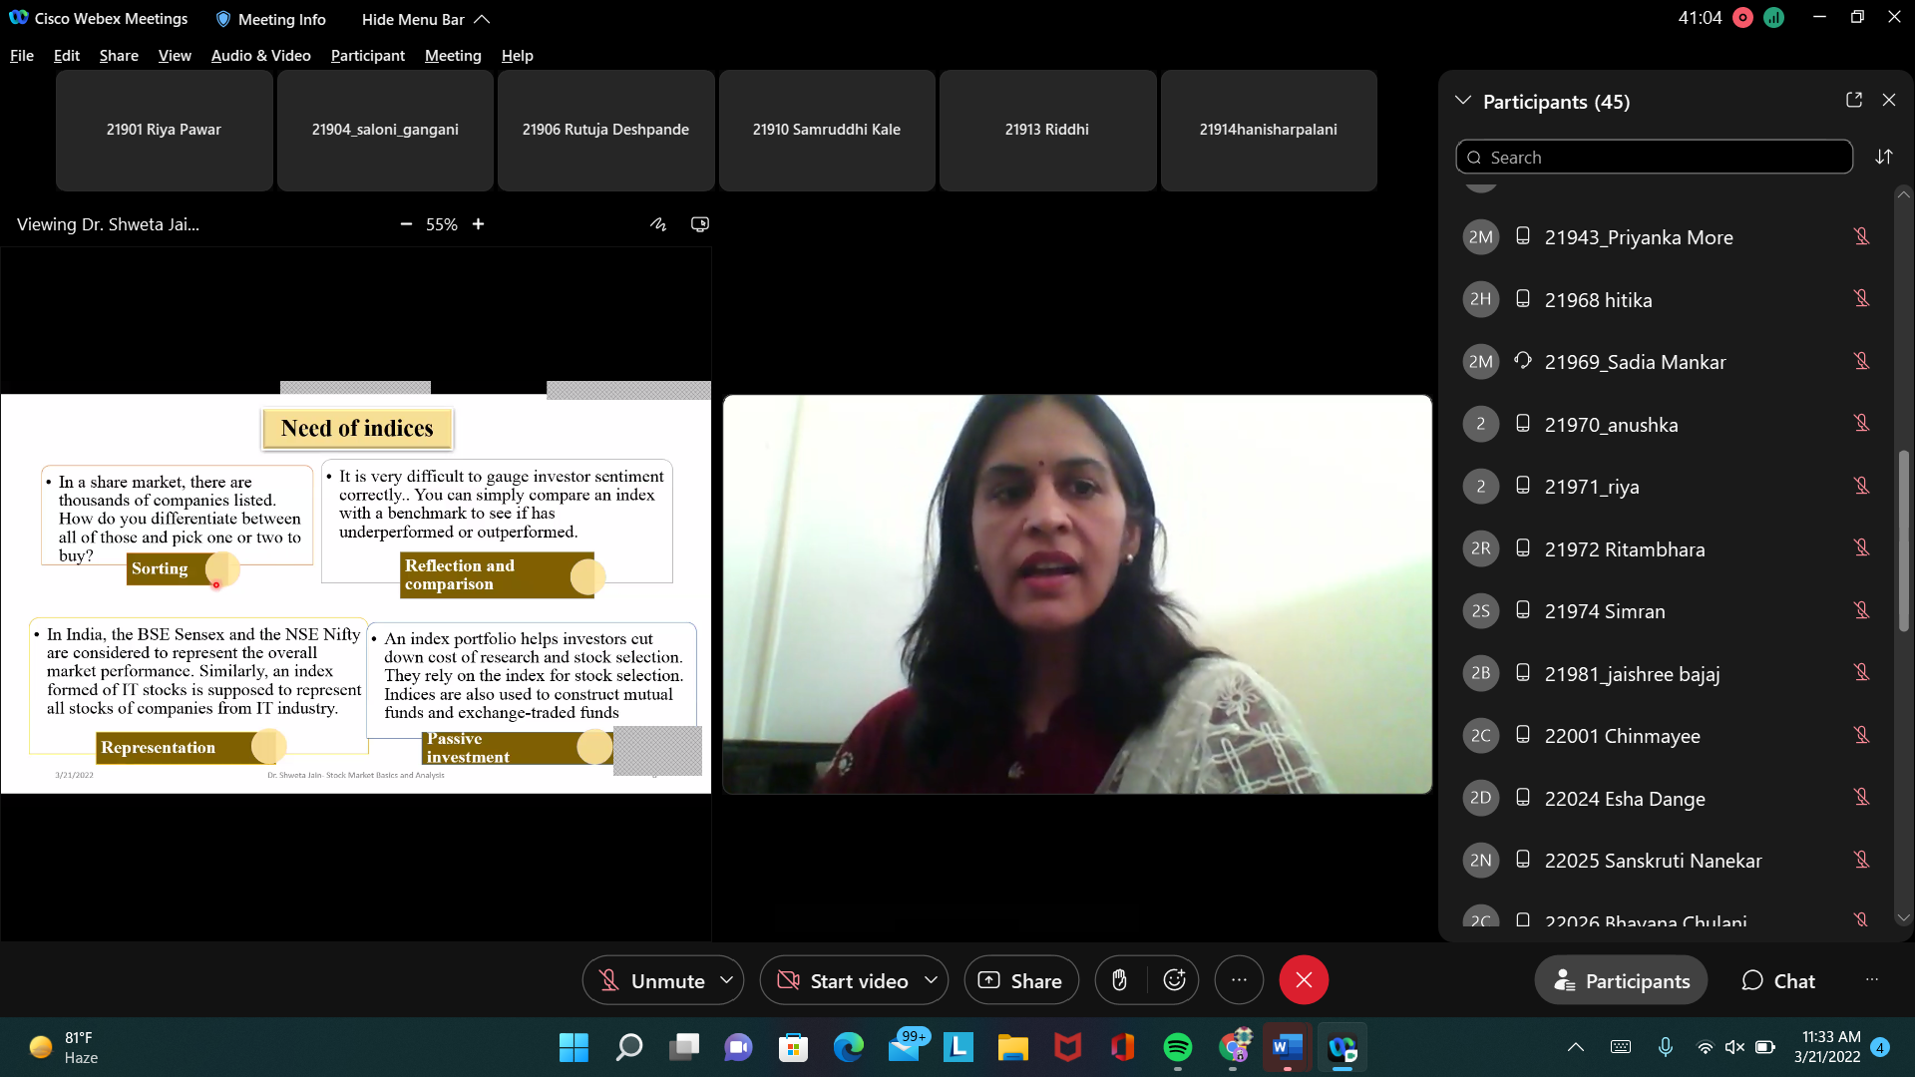Open the reactions emoji panel

[x=1174, y=980]
